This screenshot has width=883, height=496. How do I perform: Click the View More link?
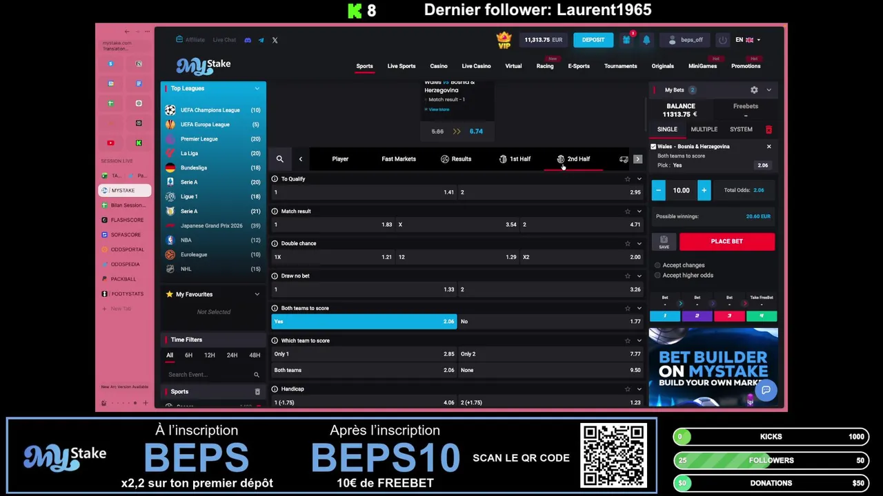[439, 110]
